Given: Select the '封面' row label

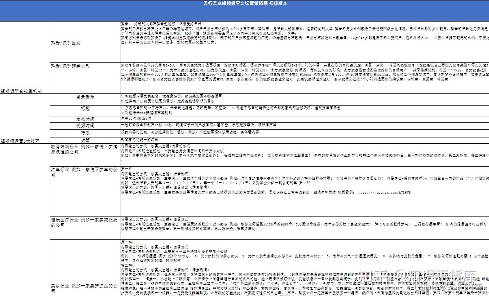Looking at the screenshot, I should click(85, 140).
